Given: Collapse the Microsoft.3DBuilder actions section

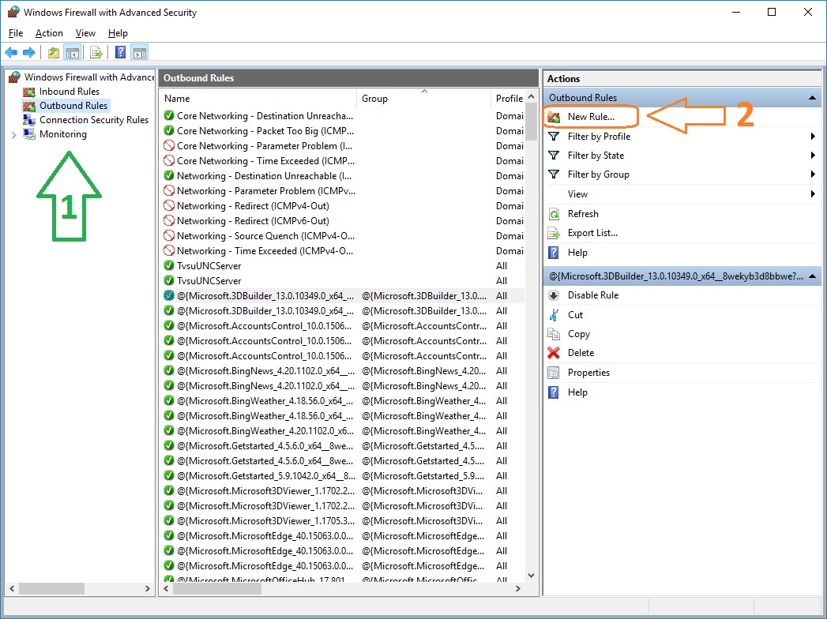Looking at the screenshot, I should pyautogui.click(x=812, y=276).
